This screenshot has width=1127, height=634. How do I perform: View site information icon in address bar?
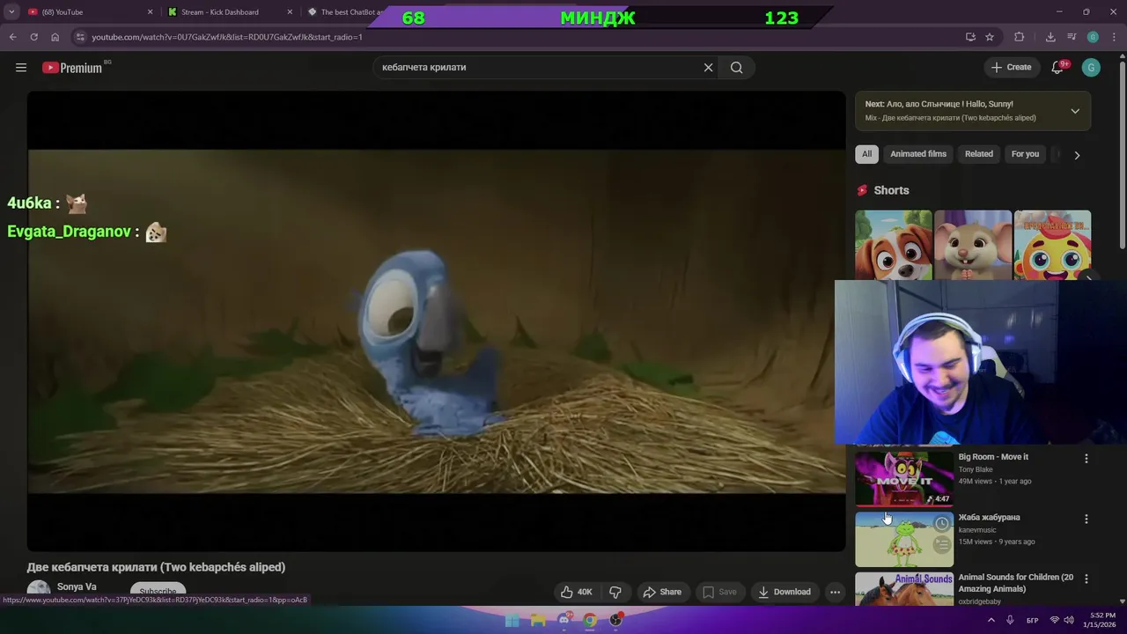click(x=80, y=37)
